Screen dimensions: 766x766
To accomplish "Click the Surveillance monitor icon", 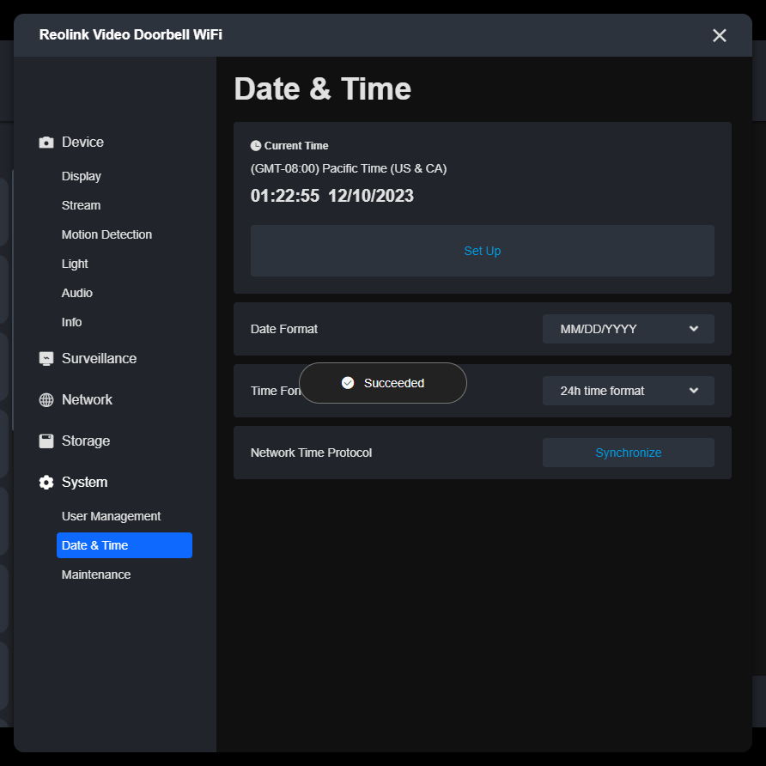I will click(46, 359).
